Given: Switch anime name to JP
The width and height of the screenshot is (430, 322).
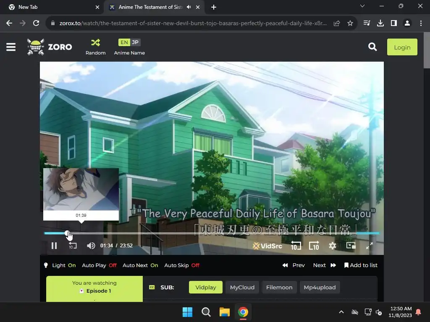Looking at the screenshot, I should click(135, 42).
